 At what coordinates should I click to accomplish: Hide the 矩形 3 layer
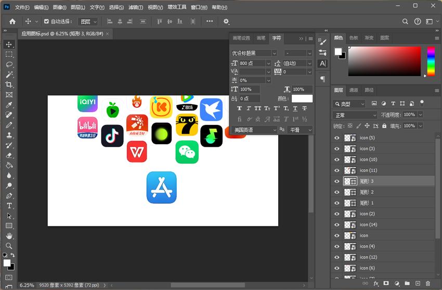(x=337, y=181)
